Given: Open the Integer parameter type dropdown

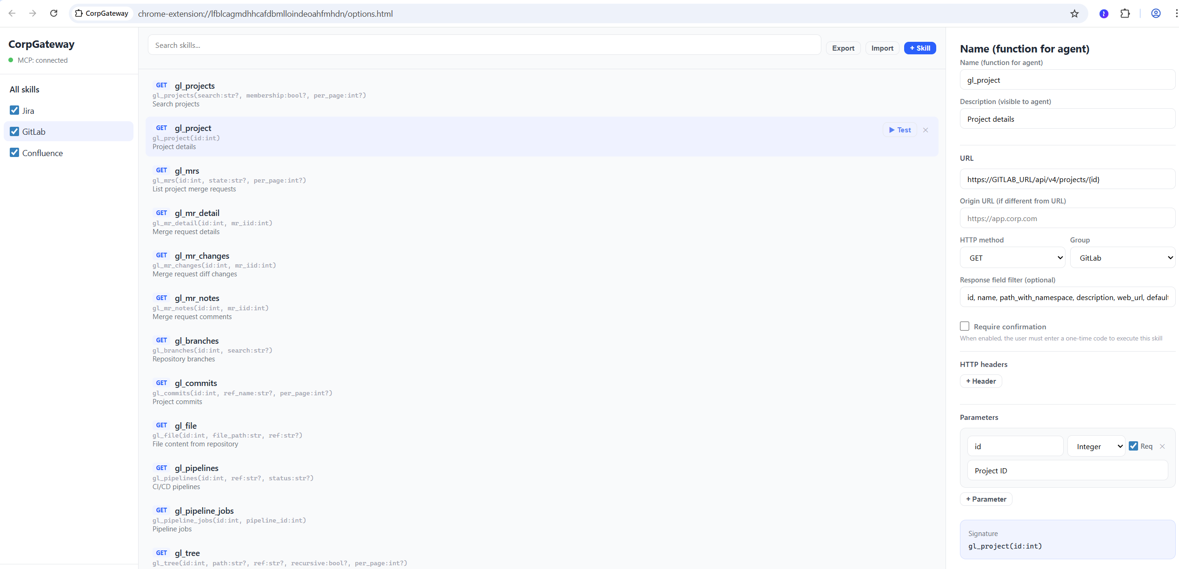Looking at the screenshot, I should 1096,446.
